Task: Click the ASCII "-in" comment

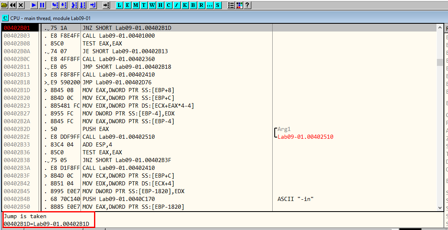Action: tap(295, 198)
